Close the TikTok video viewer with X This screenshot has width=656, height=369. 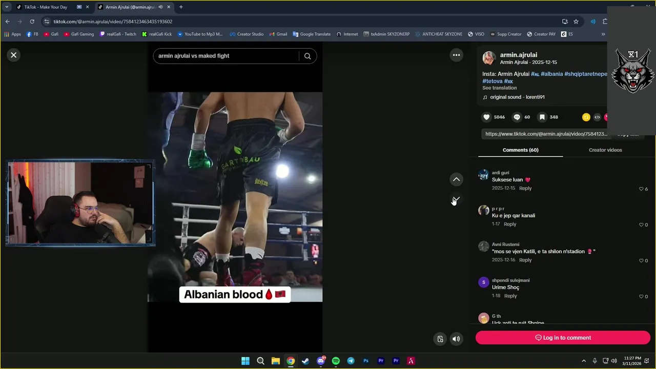(14, 55)
